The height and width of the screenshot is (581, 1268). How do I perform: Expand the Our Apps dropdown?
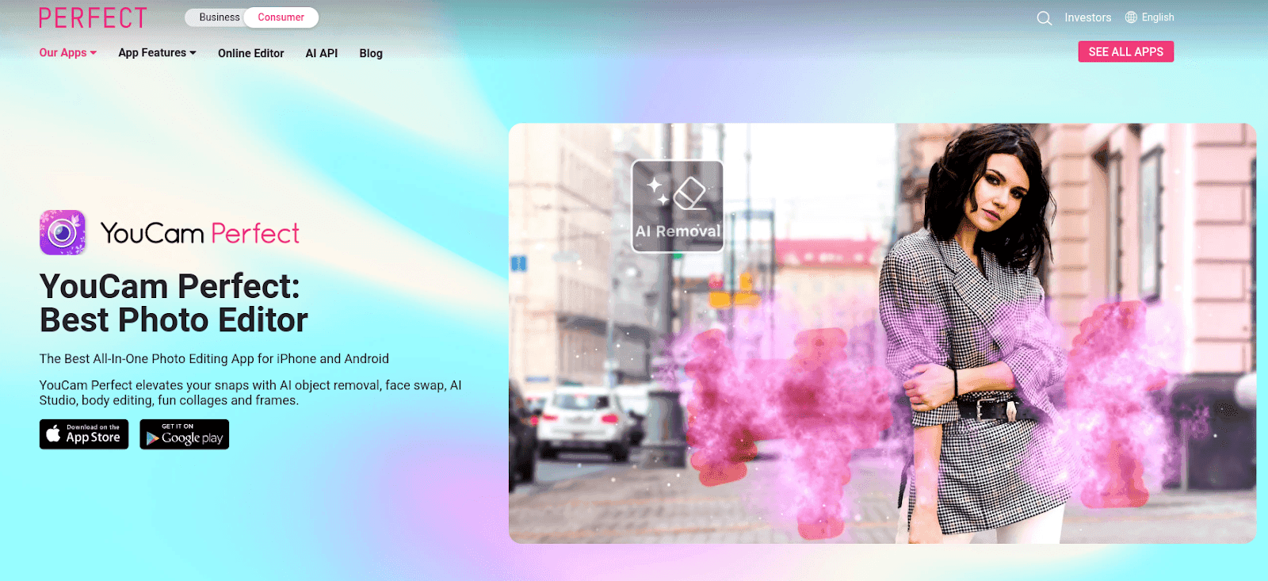(x=67, y=53)
